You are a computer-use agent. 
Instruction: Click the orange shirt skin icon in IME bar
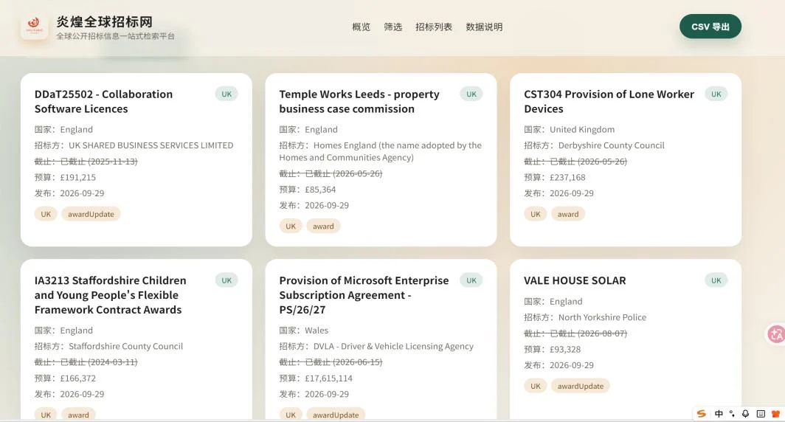775,413
